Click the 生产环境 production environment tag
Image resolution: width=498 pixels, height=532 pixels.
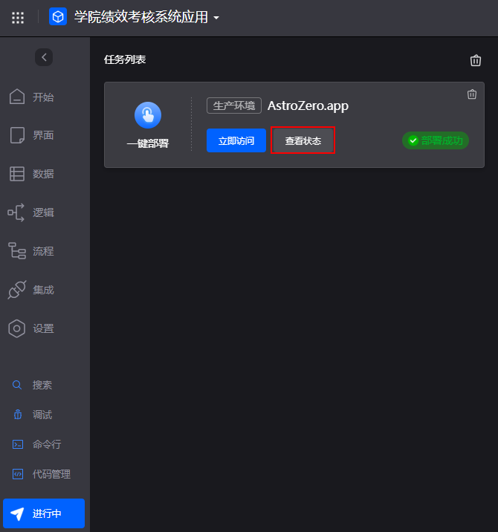[234, 106]
